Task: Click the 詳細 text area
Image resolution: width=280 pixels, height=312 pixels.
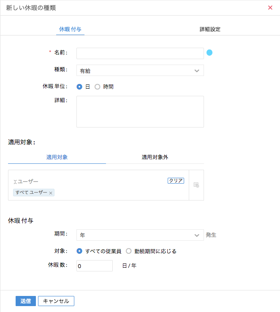Action: tap(140, 111)
